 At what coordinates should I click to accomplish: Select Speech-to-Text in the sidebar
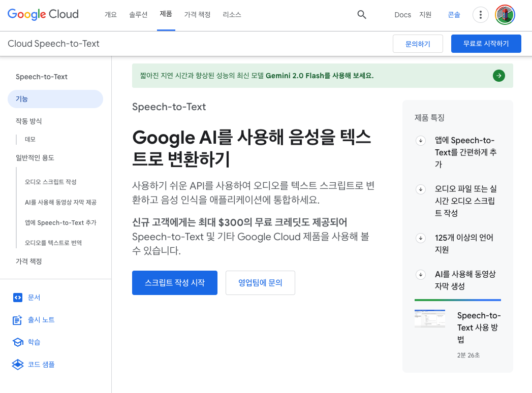[41, 77]
